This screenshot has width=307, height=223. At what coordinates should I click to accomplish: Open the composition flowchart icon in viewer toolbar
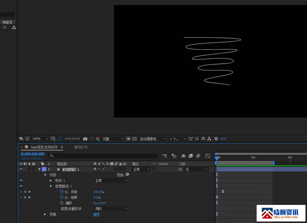[x=209, y=139]
